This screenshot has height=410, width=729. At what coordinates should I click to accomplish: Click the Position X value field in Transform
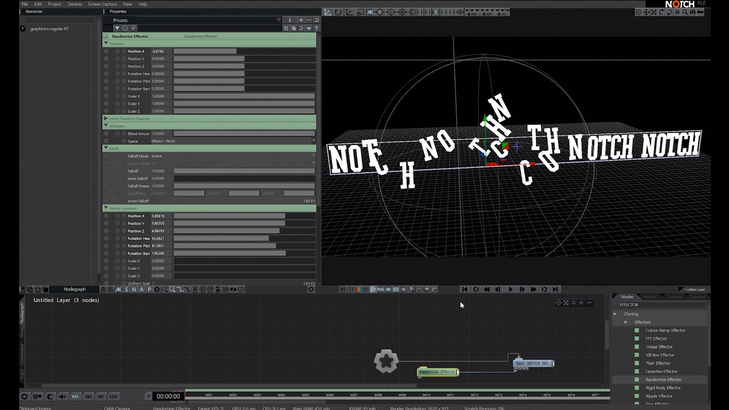[x=161, y=51]
